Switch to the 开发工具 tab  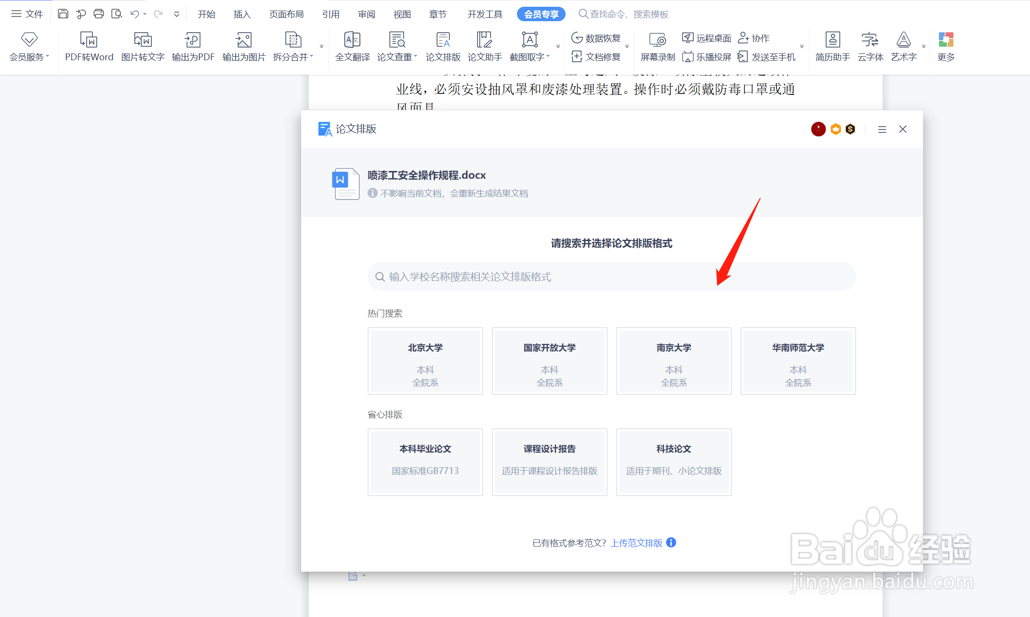pyautogui.click(x=485, y=14)
